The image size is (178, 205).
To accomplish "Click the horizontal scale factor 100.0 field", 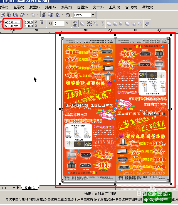I will 29,22.
